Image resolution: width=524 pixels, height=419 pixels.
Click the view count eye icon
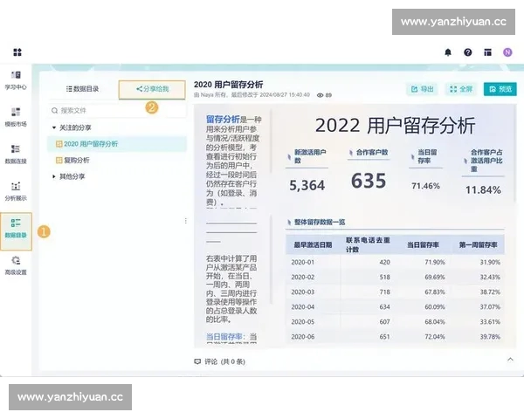[320, 95]
